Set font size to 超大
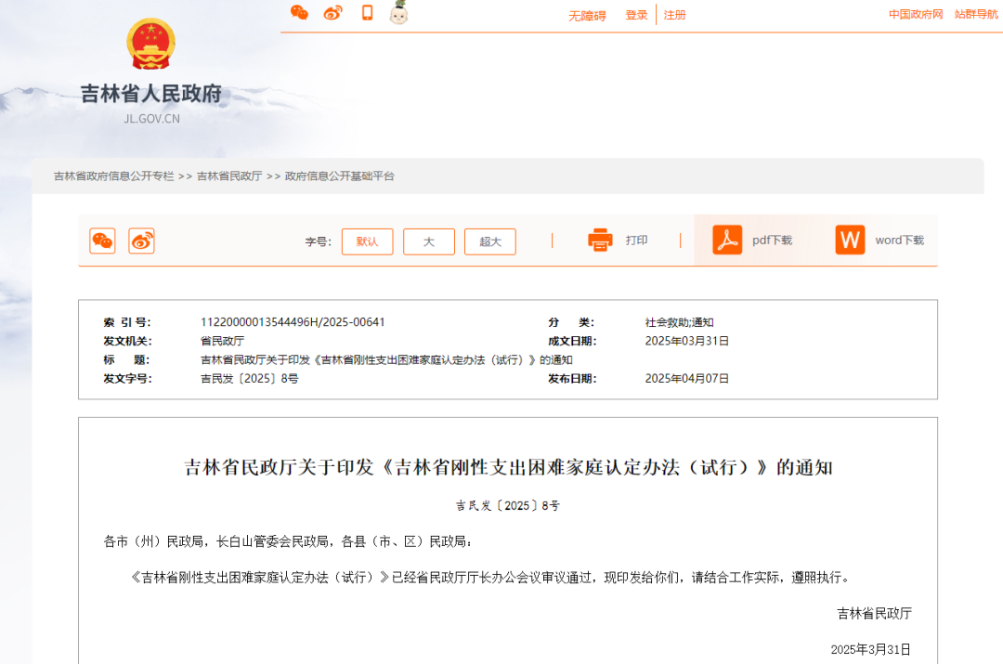Viewport: 1003px width, 664px height. point(489,241)
